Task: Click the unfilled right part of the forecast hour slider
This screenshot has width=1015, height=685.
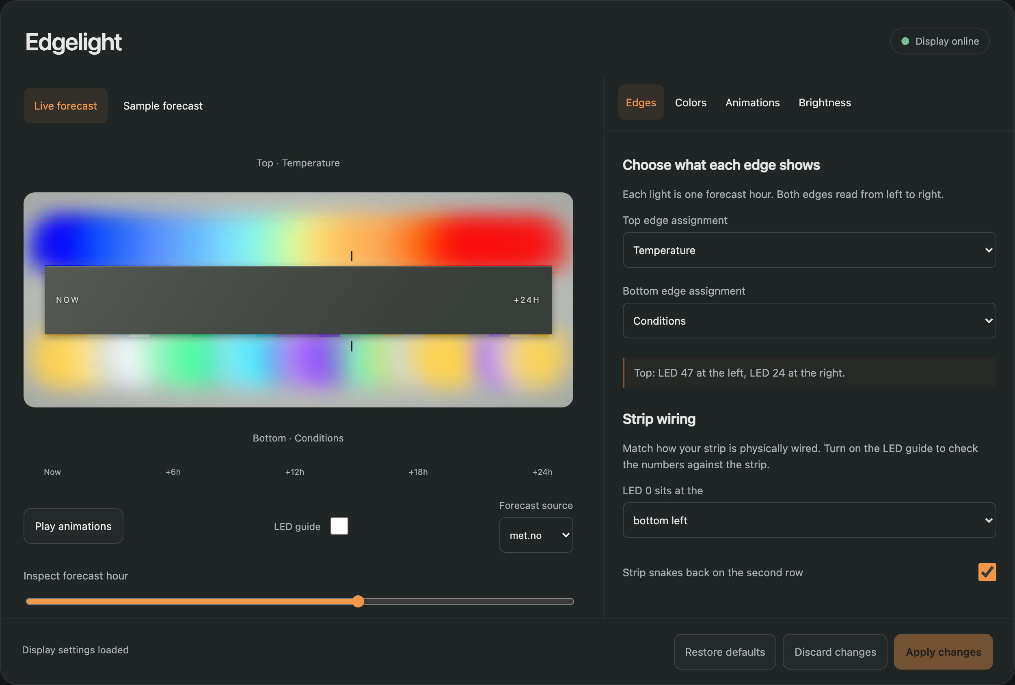Action: pos(469,602)
